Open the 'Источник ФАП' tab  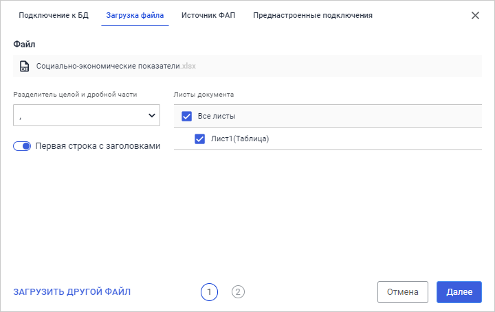pos(208,15)
